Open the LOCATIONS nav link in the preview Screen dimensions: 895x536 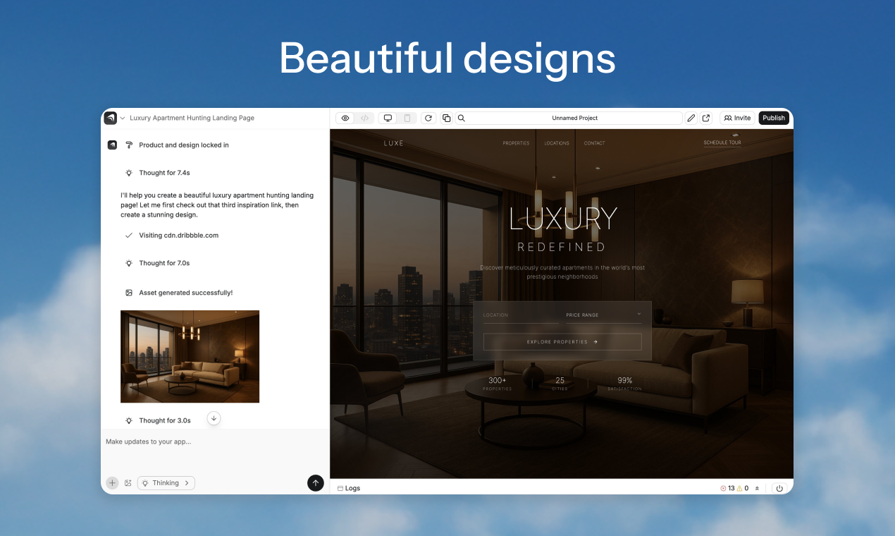pos(557,143)
